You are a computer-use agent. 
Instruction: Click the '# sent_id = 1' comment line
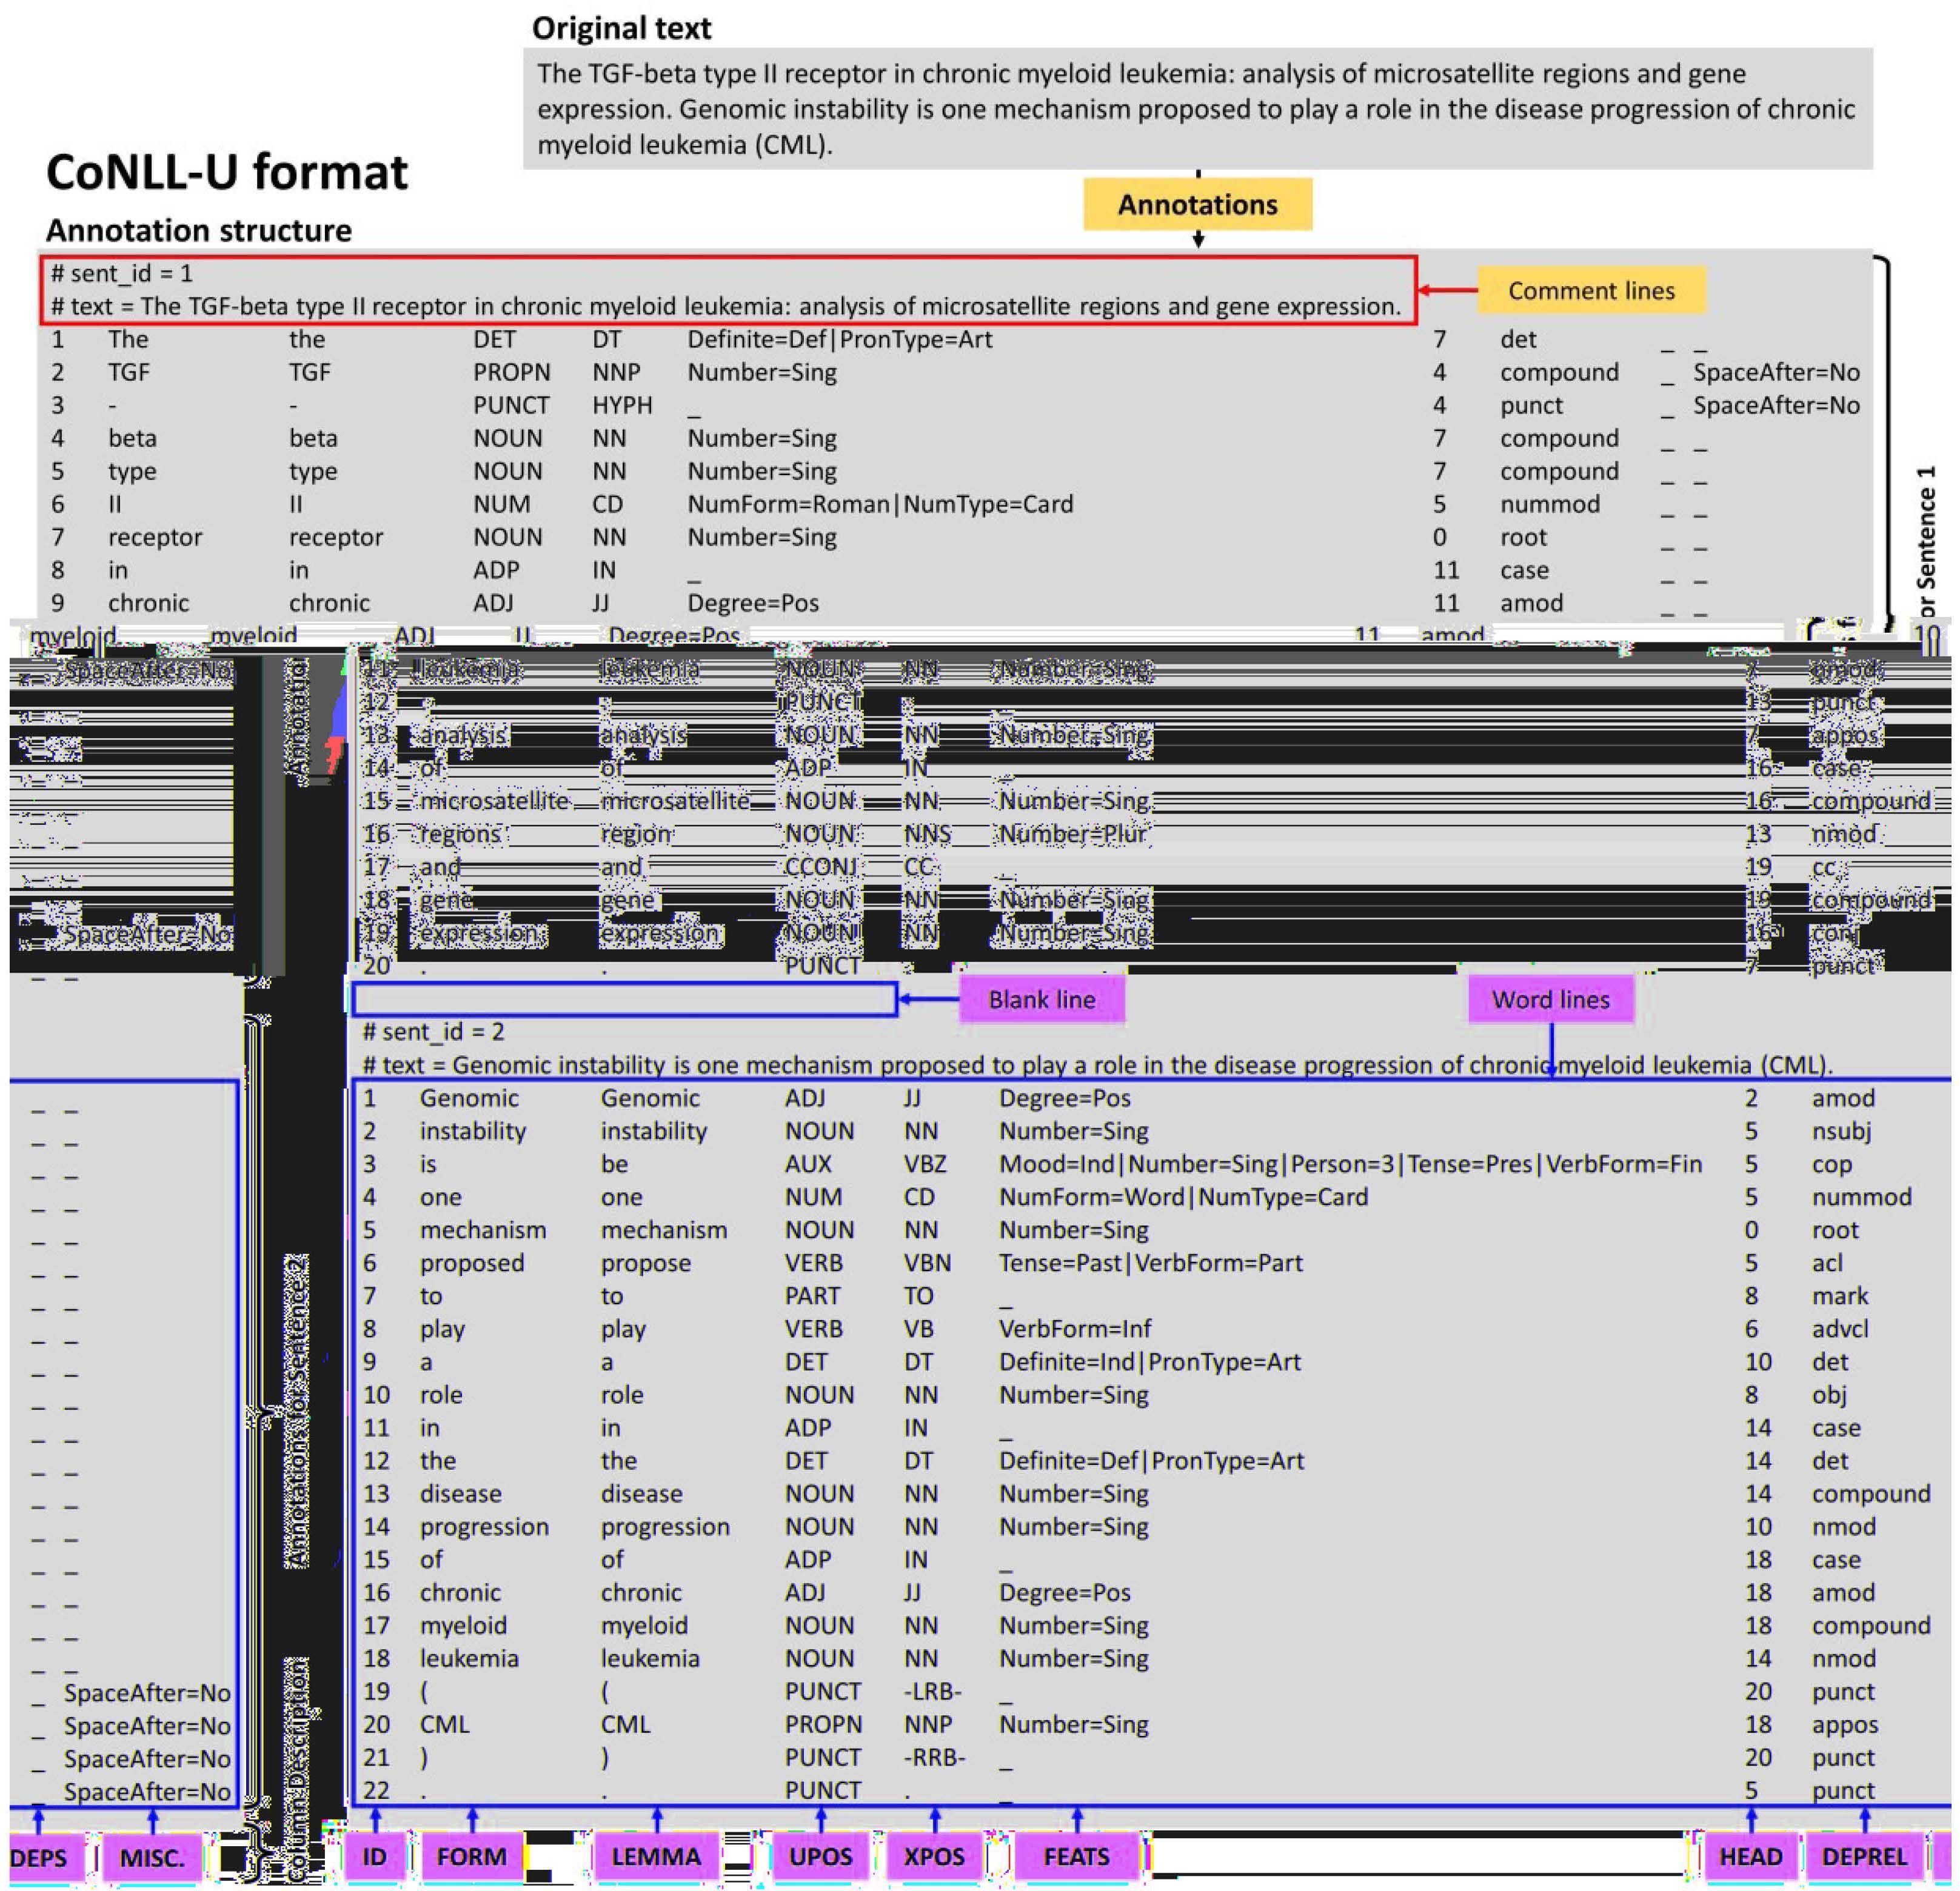pos(122,273)
